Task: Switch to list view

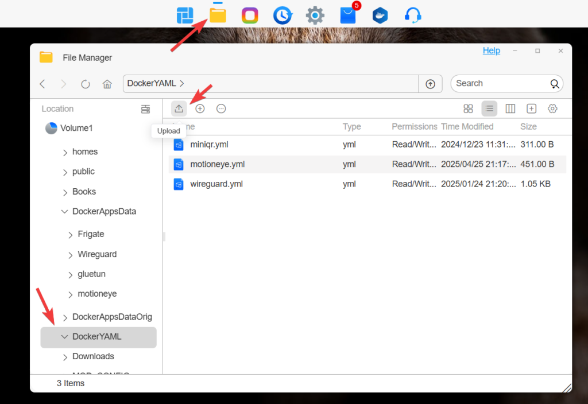Action: (489, 108)
